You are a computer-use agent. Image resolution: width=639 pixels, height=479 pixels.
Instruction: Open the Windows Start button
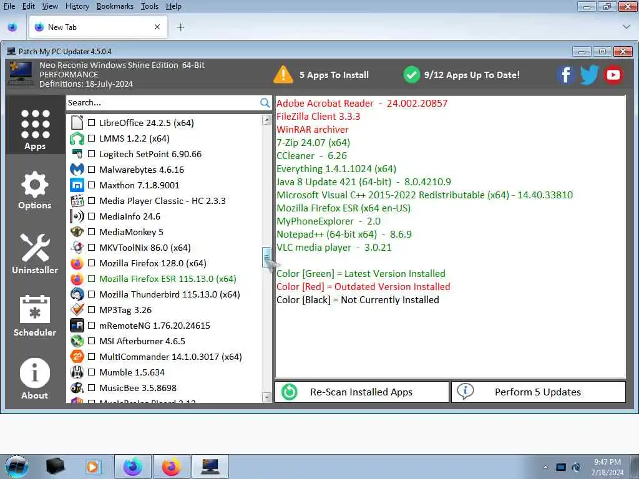(17, 467)
